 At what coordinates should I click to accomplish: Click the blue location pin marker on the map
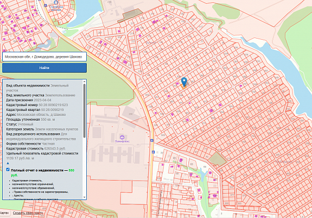point(184,82)
